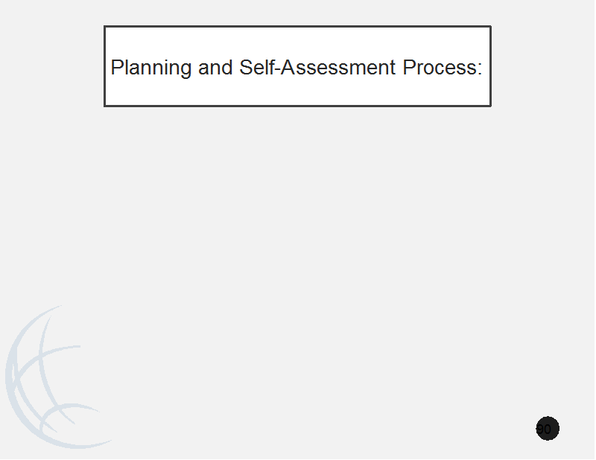
Task: Click the capital P of Planning
Action: click(117, 67)
